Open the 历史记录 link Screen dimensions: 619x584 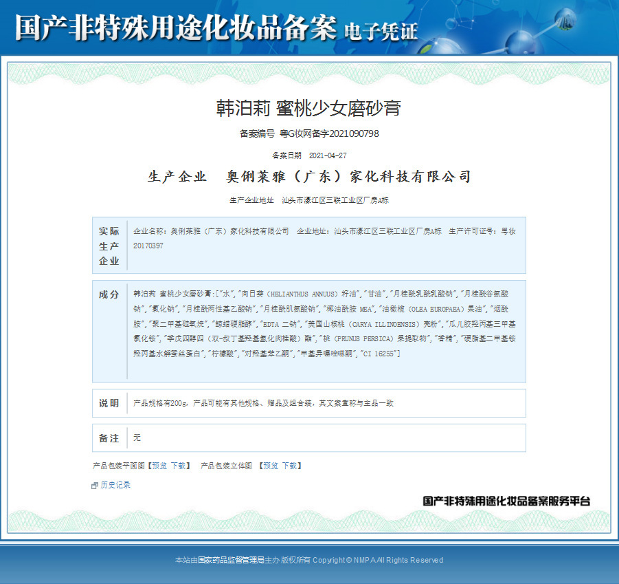[115, 485]
